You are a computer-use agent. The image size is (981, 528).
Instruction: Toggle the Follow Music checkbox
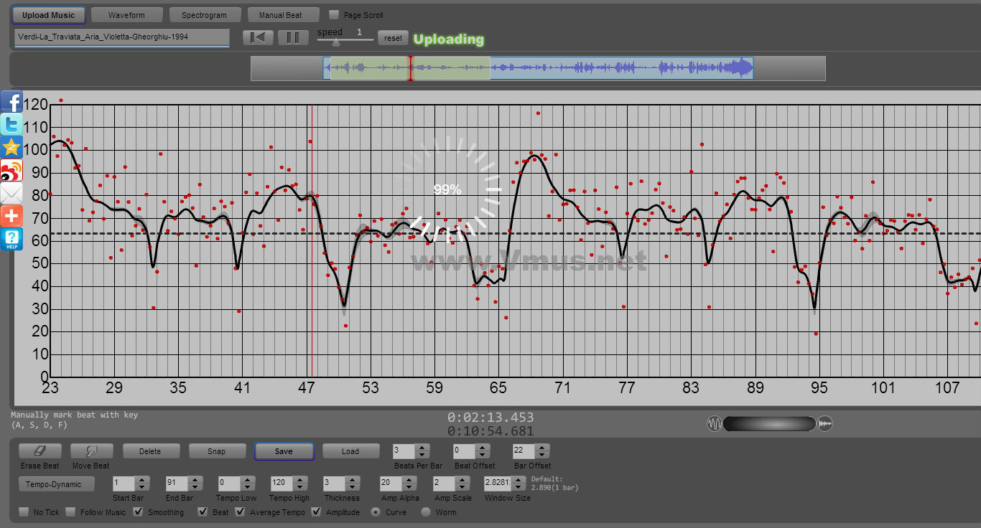coord(70,512)
